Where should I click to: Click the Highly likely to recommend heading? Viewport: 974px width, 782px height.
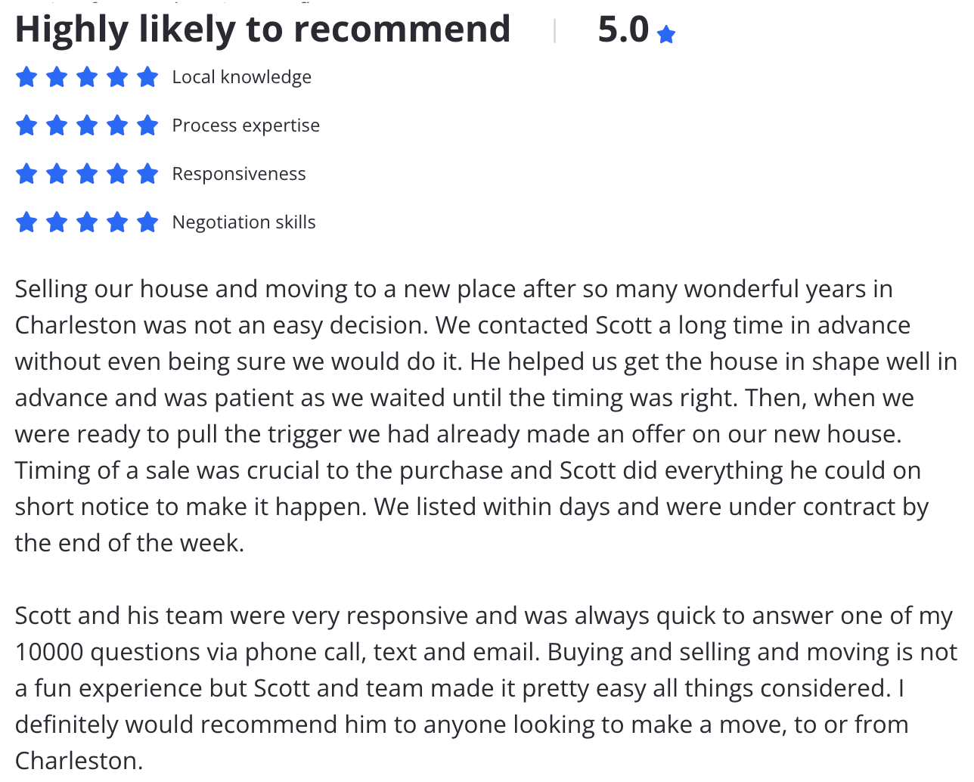coord(262,30)
